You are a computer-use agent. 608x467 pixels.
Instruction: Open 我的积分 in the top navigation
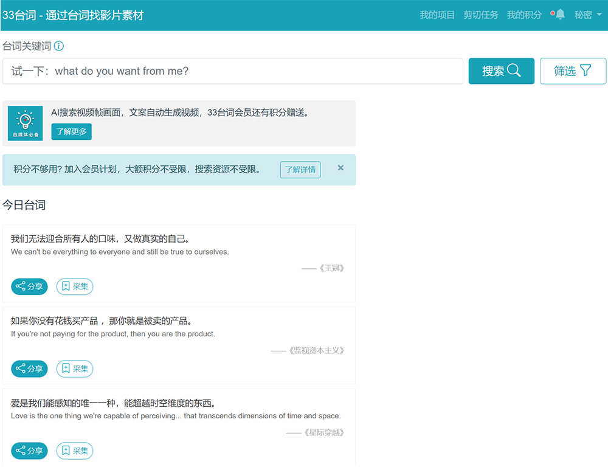[x=524, y=15]
